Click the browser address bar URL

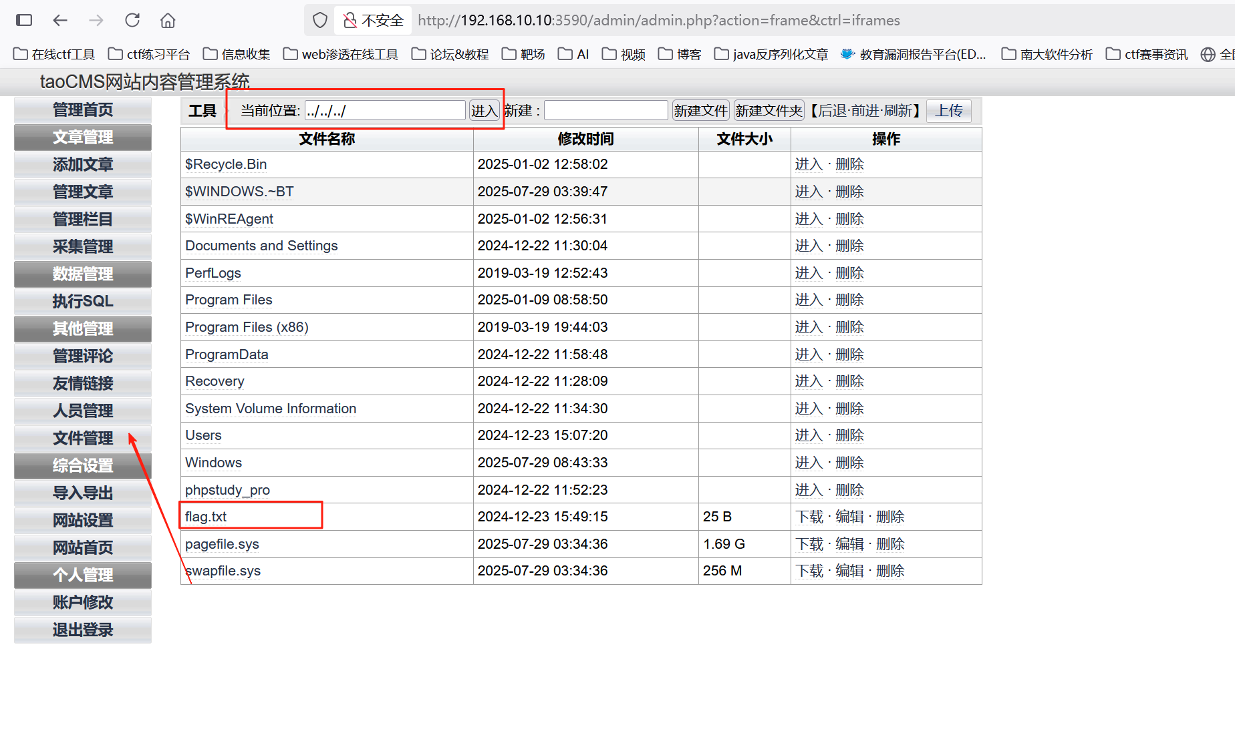659,21
